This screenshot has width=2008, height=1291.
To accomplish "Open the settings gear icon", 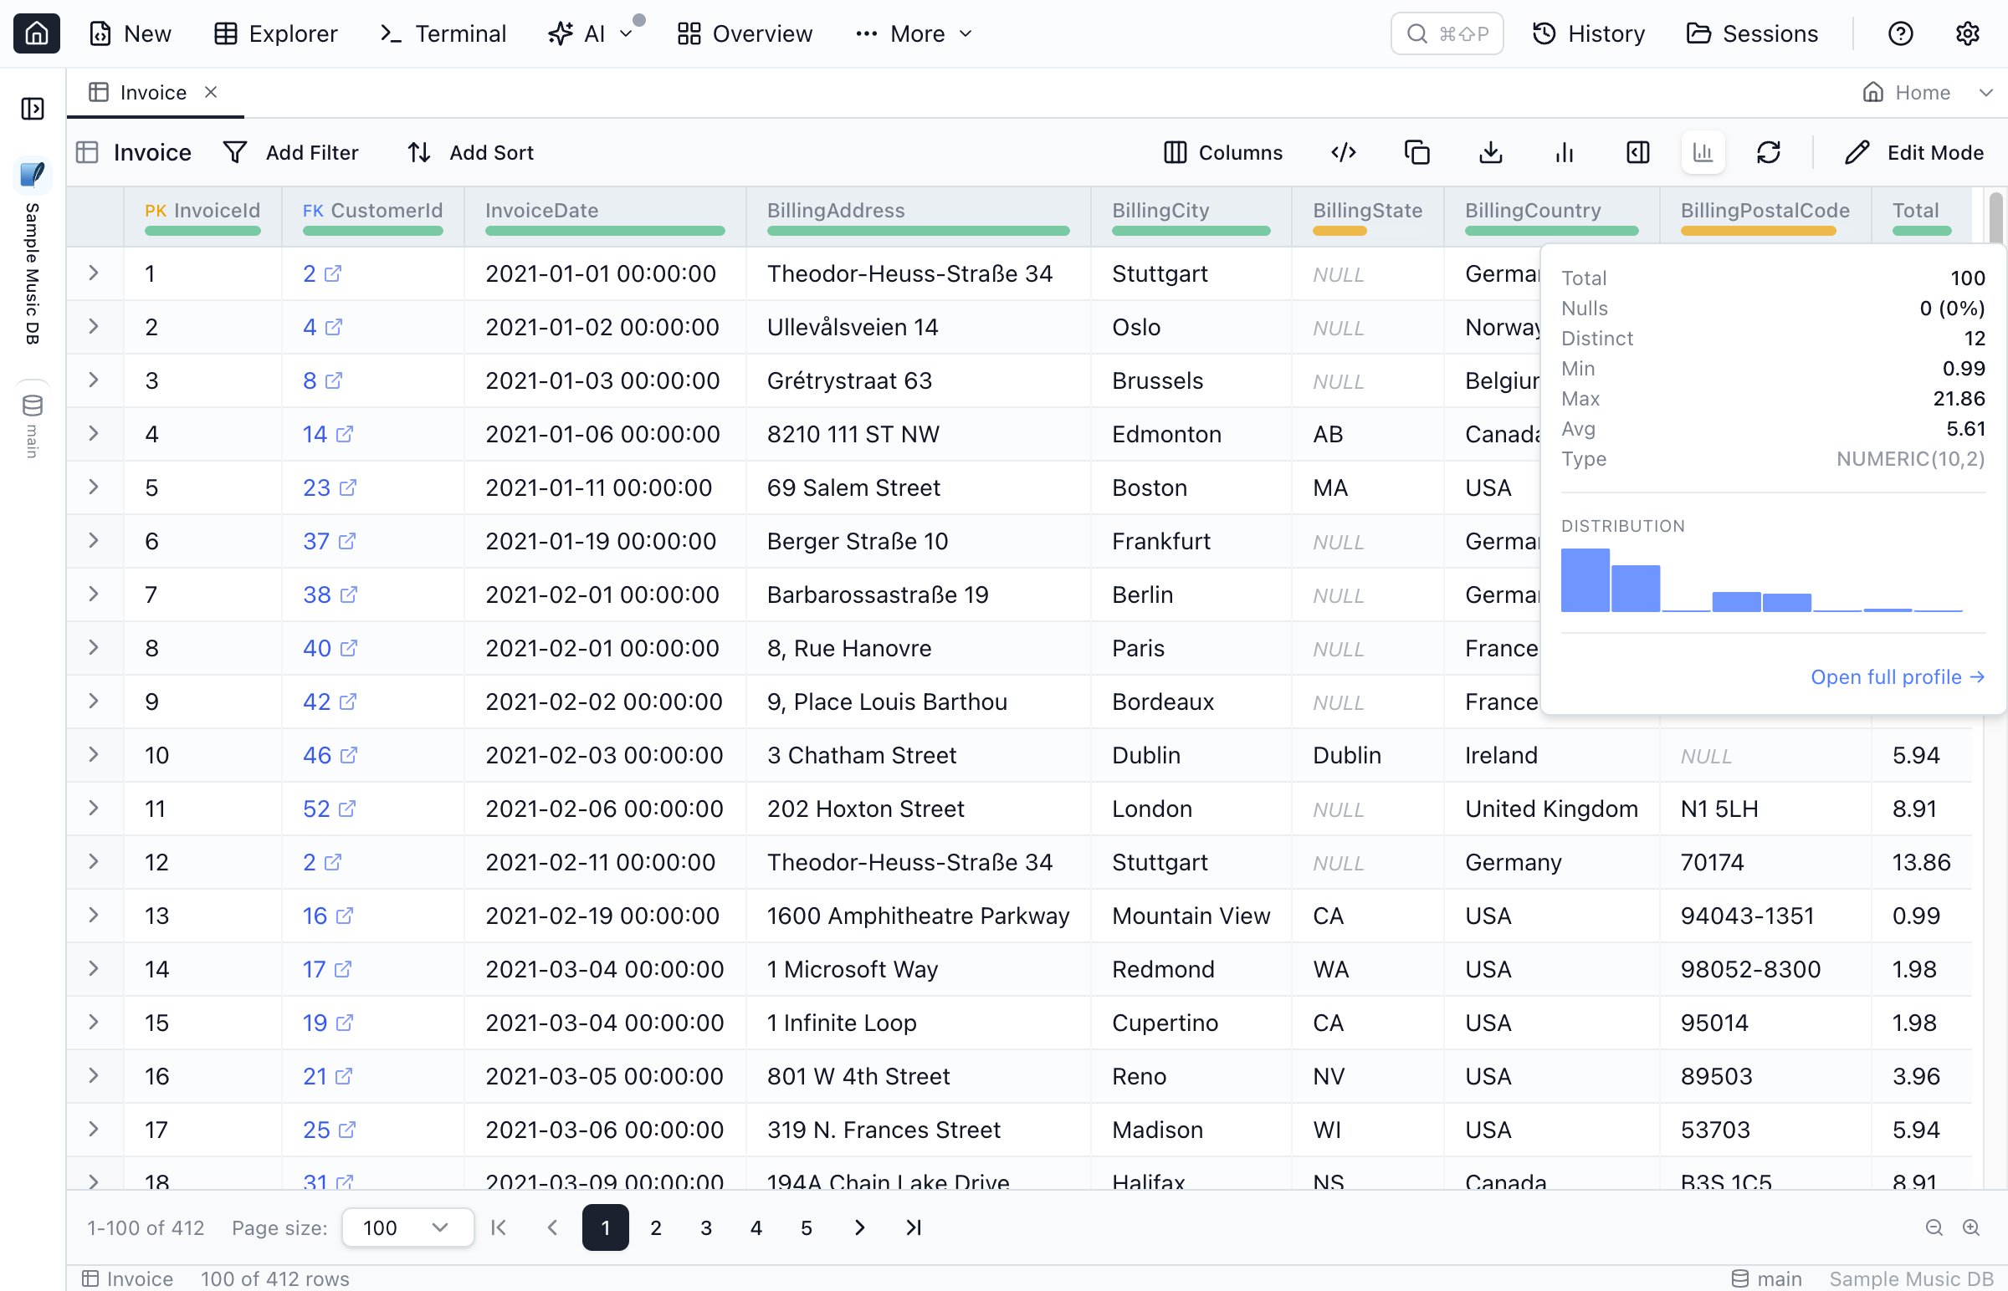I will 1968,33.
